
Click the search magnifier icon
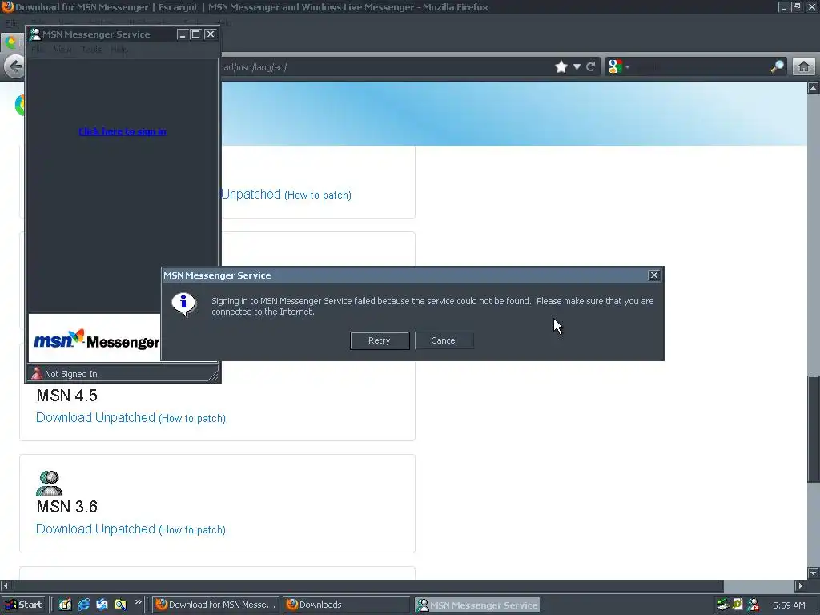click(x=777, y=67)
